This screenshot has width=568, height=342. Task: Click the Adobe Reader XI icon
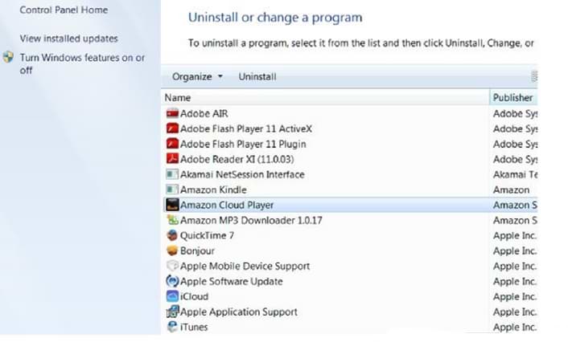[x=172, y=159]
